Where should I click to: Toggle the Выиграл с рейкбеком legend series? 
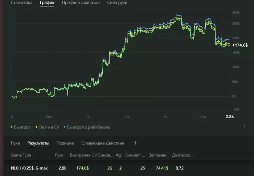[x=87, y=127]
